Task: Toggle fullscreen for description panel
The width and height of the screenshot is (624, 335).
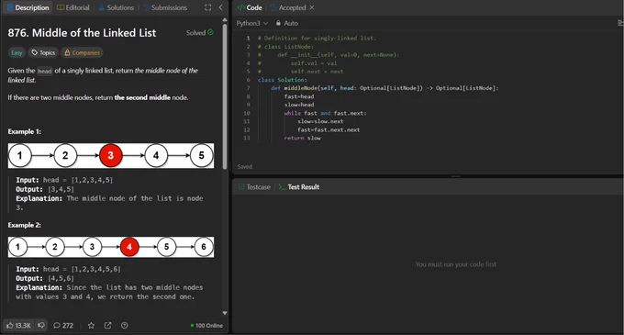Action: [x=207, y=7]
